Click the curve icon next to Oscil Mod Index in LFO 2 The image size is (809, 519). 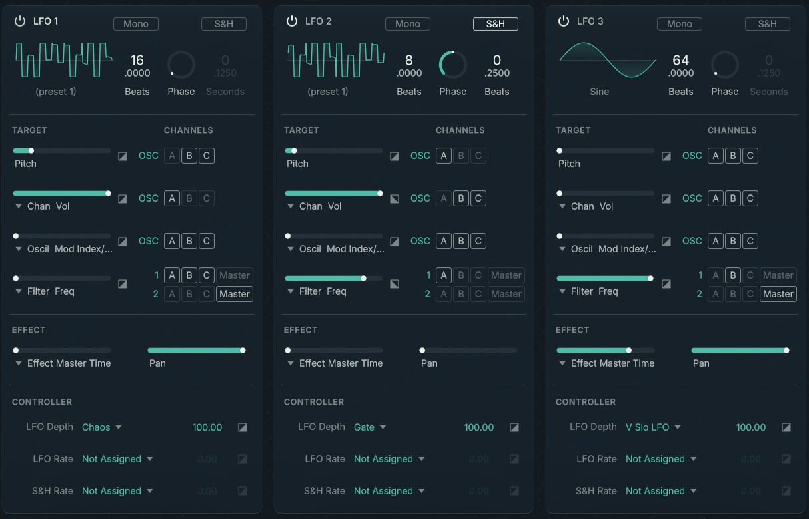[395, 242]
